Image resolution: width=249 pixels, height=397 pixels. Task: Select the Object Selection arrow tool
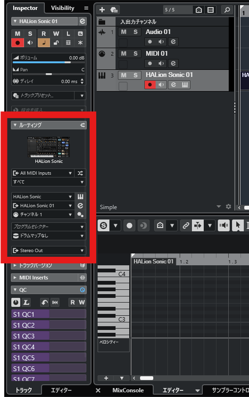coord(238,225)
